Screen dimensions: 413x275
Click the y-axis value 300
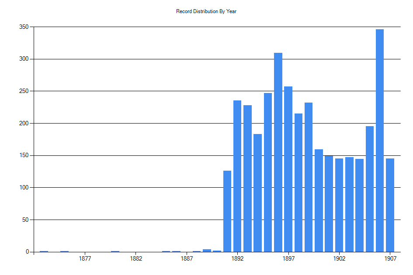point(24,59)
